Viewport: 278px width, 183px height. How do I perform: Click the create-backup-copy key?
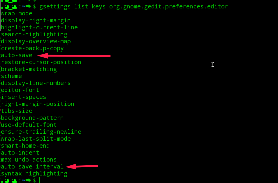(32, 48)
